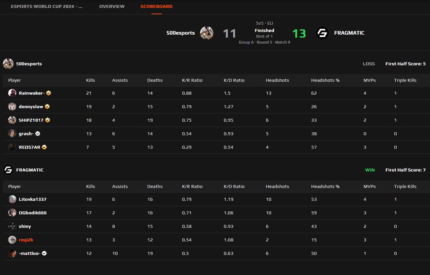This screenshot has width=430, height=275.
Task: Click Headshots % header in 500esports table
Action: [x=325, y=80]
